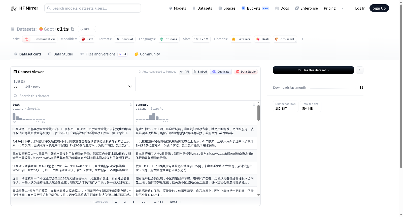The image size is (403, 217).
Task: Open Files and versions tab
Action: [104, 54]
